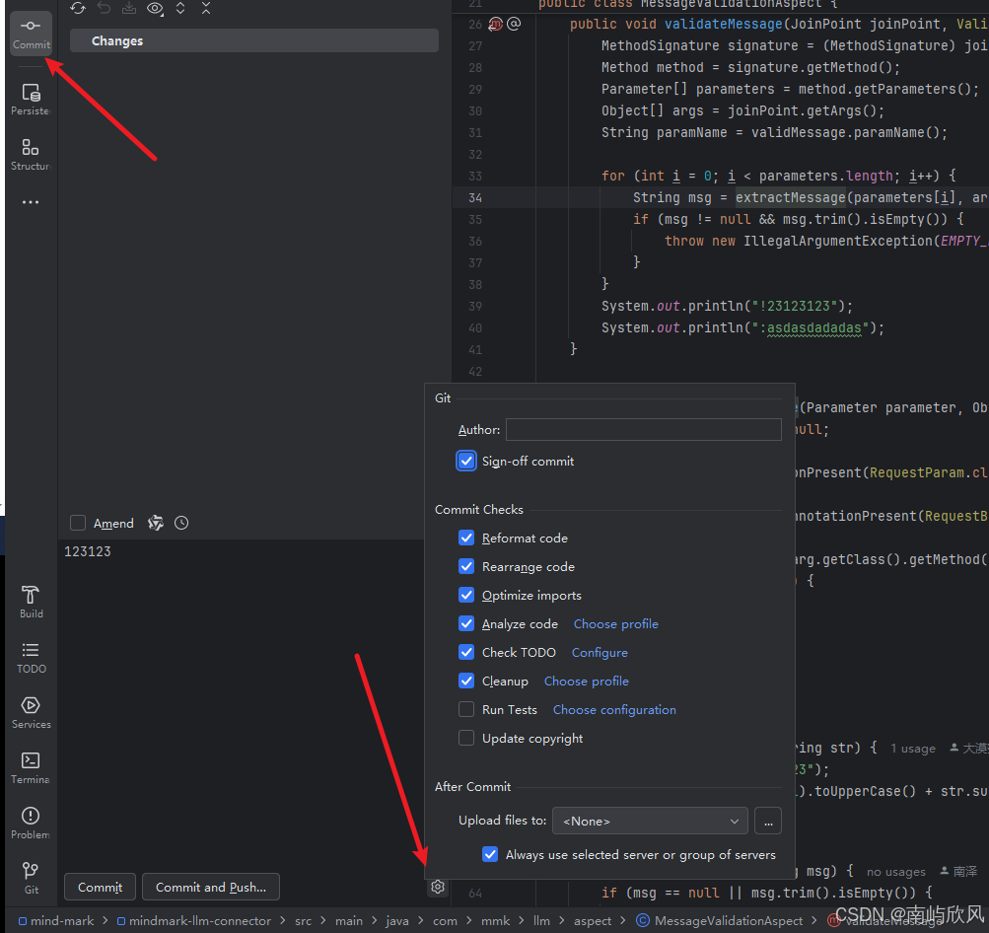The height and width of the screenshot is (933, 989).
Task: Click the MessageValidationAspect class icon in breadcrumb
Action: click(x=643, y=920)
